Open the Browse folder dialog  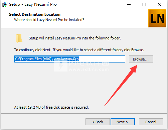(141, 59)
